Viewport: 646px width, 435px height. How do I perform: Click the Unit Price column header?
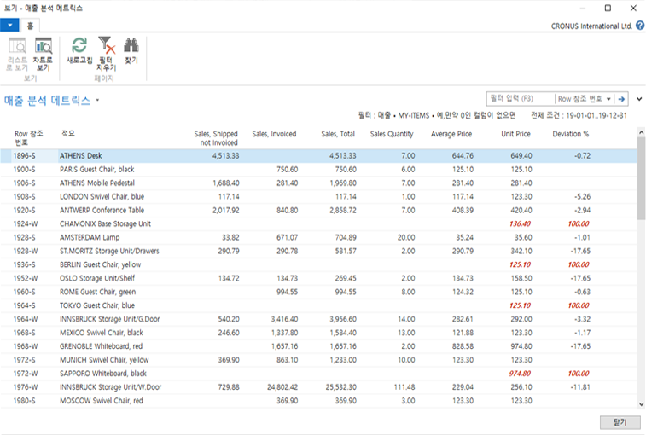[x=515, y=134]
